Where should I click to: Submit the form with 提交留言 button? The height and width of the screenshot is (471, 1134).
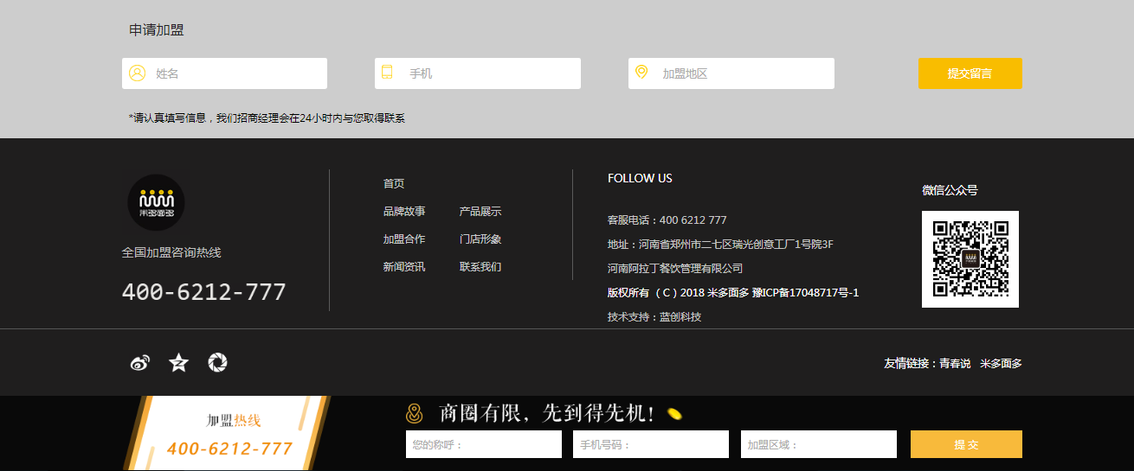click(x=970, y=73)
